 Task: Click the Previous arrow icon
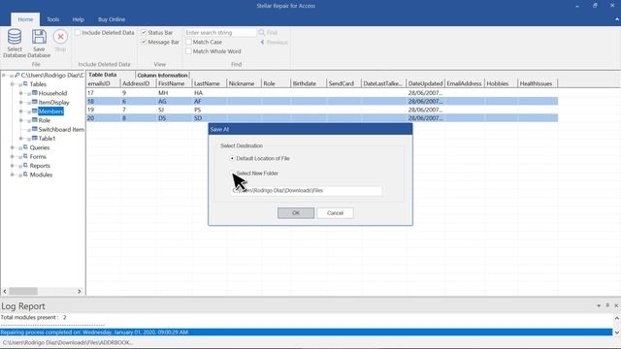tap(262, 42)
